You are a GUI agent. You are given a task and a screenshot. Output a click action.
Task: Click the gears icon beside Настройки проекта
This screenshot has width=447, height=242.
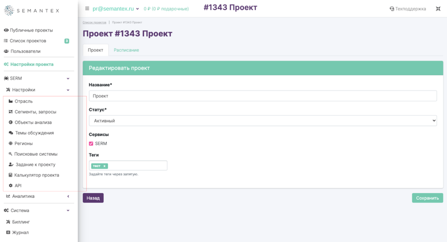[6, 64]
